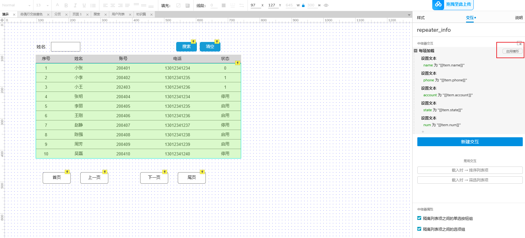
Task: Switch to the 初识篇 page tab
Action: click(141, 14)
